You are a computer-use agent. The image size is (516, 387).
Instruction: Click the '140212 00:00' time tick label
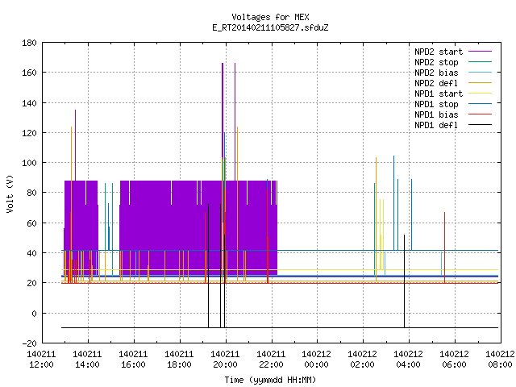click(x=316, y=360)
